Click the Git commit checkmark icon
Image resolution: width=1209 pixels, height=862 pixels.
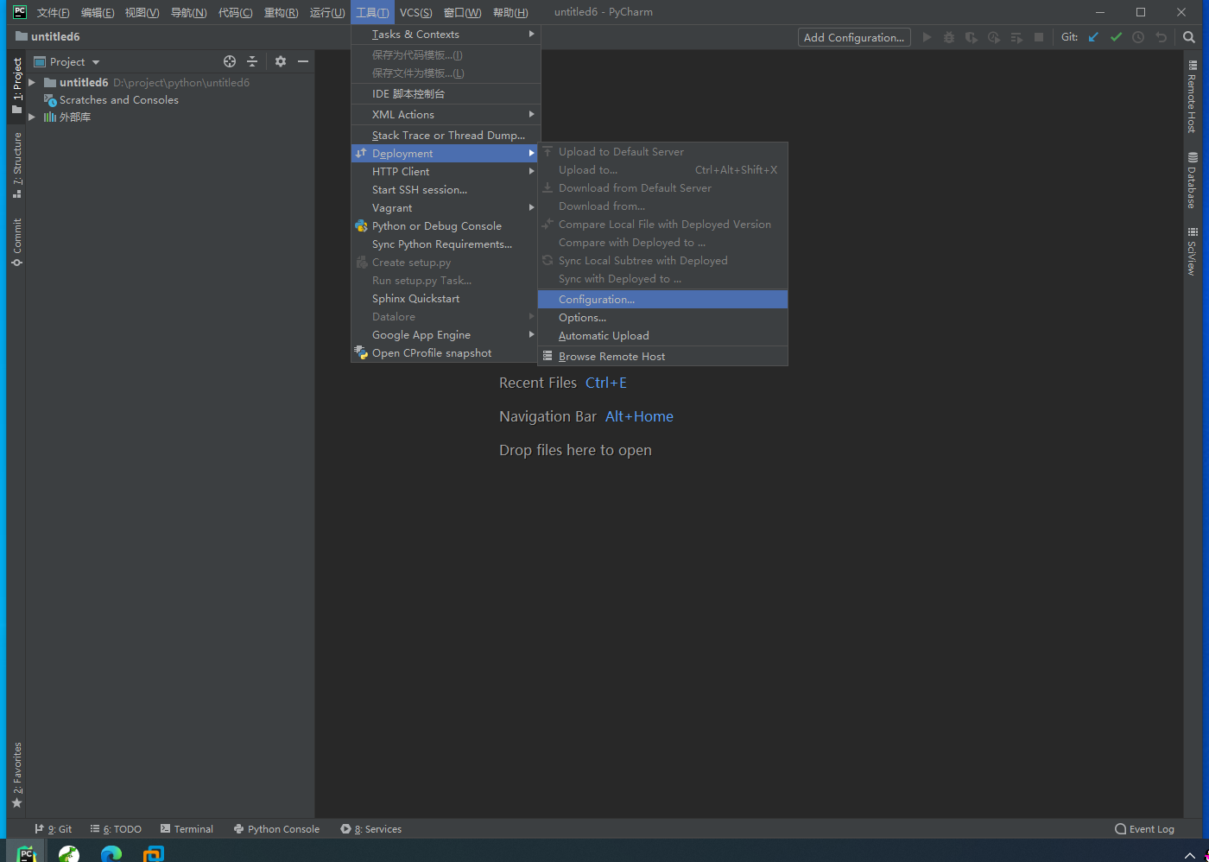[1116, 37]
